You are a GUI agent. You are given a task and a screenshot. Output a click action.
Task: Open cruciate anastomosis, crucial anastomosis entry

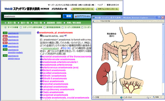click(x=66, y=98)
